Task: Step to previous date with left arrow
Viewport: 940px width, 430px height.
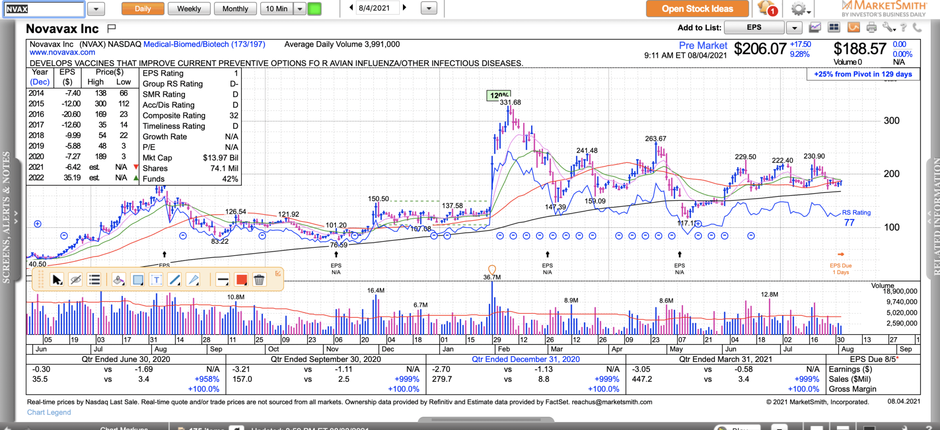Action: [x=352, y=8]
